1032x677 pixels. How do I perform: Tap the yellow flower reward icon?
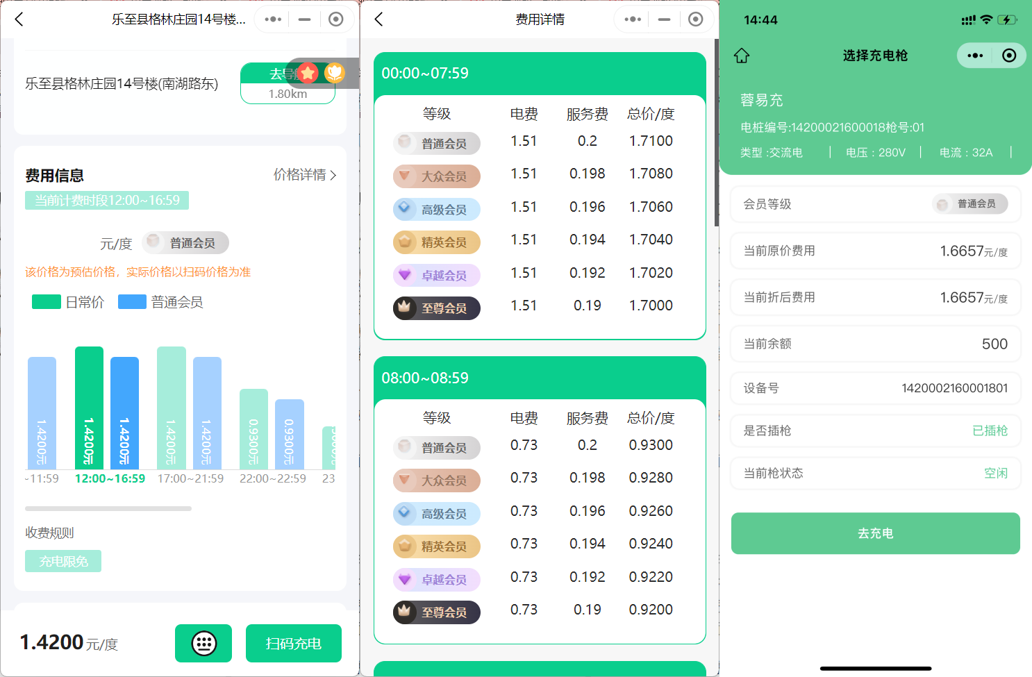pyautogui.click(x=335, y=72)
